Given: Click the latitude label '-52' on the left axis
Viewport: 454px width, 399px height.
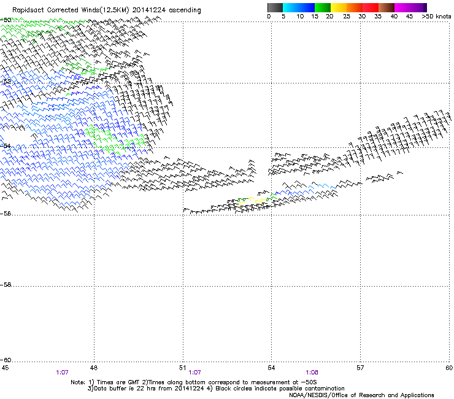Looking at the screenshot, I should click(x=6, y=82).
